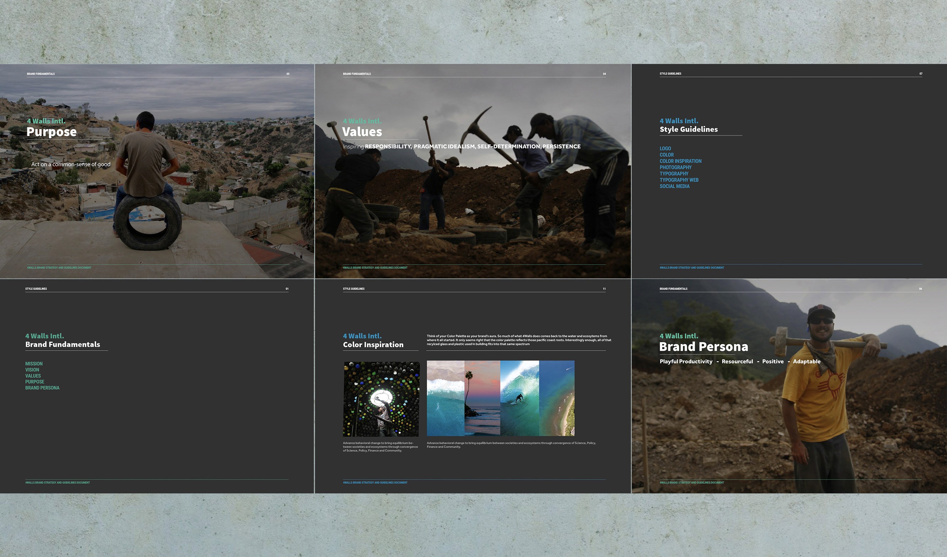Click MISSION under Brand Fundamentals
This screenshot has height=557, width=947.
(x=34, y=363)
